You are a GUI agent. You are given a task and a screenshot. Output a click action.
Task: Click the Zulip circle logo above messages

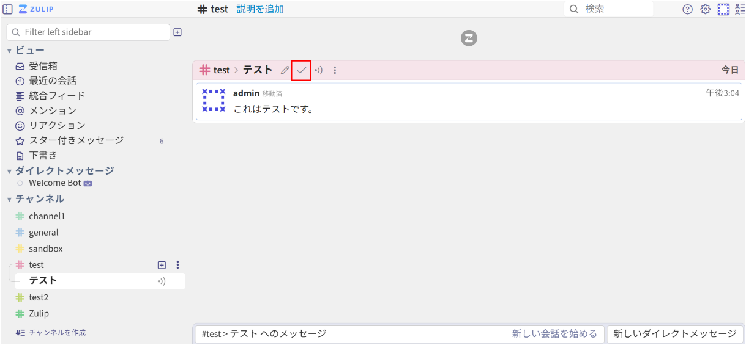pos(469,38)
